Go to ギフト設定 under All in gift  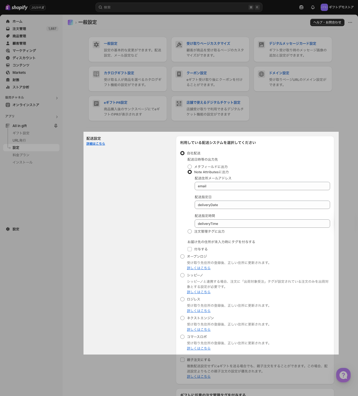coord(21,133)
